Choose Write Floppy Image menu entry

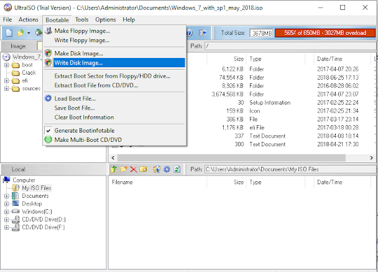(x=114, y=40)
